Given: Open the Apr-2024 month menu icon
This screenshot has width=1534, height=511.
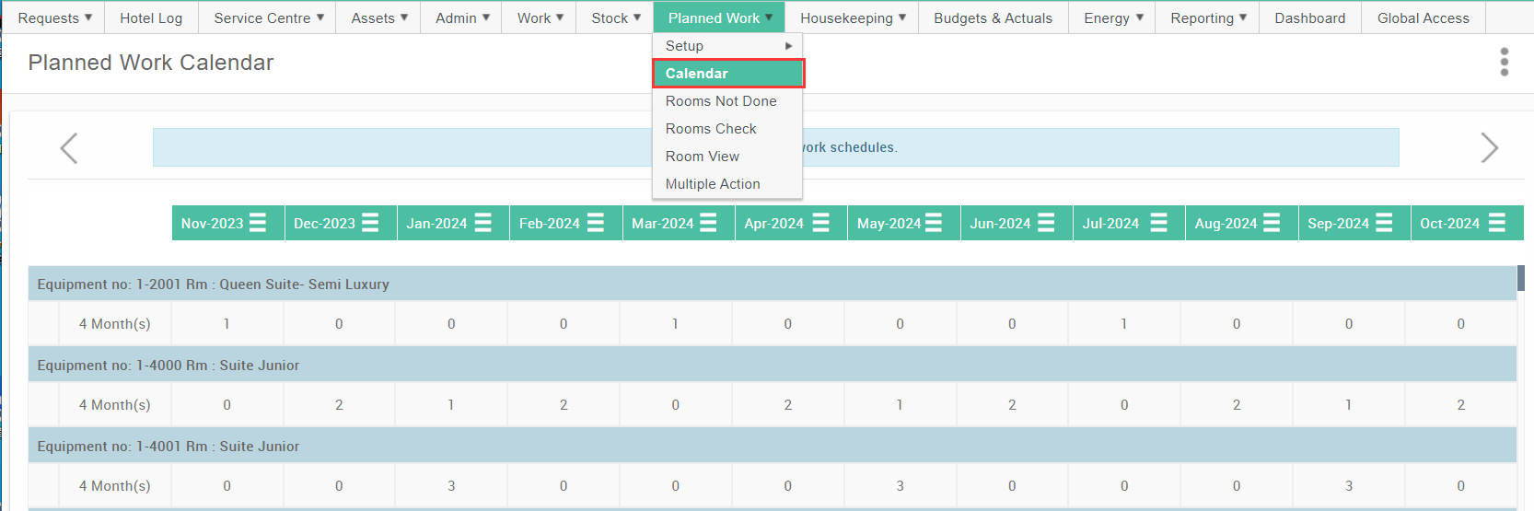Looking at the screenshot, I should point(820,223).
